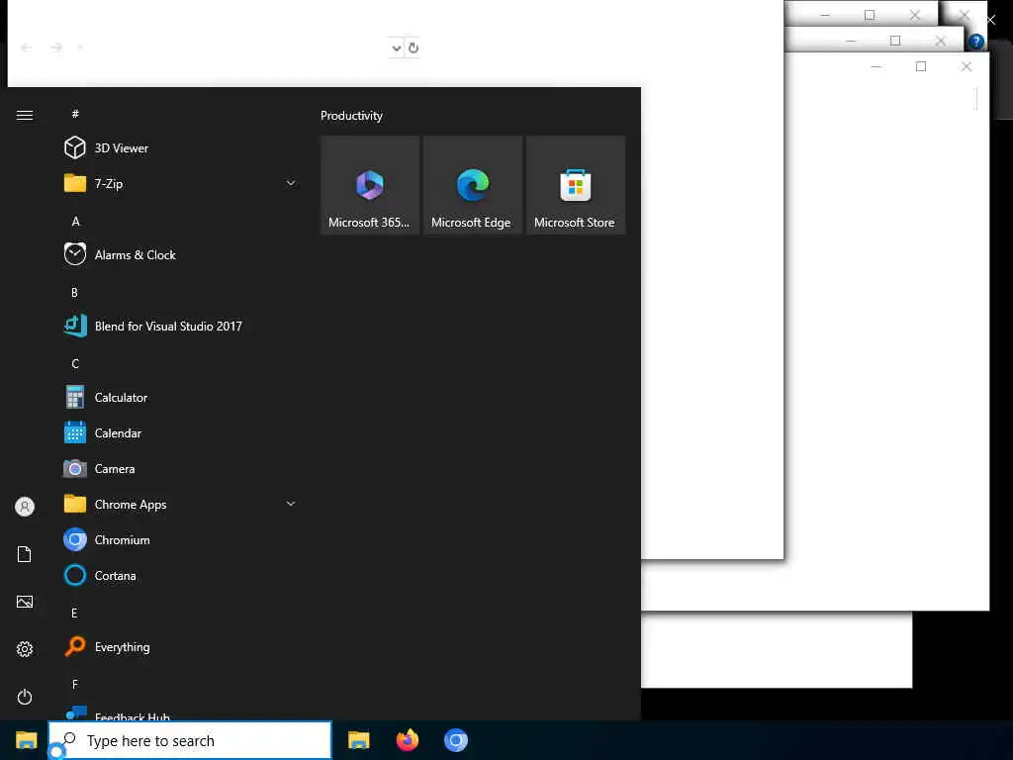
Task: Launch the Everything search app
Action: pyautogui.click(x=180, y=647)
